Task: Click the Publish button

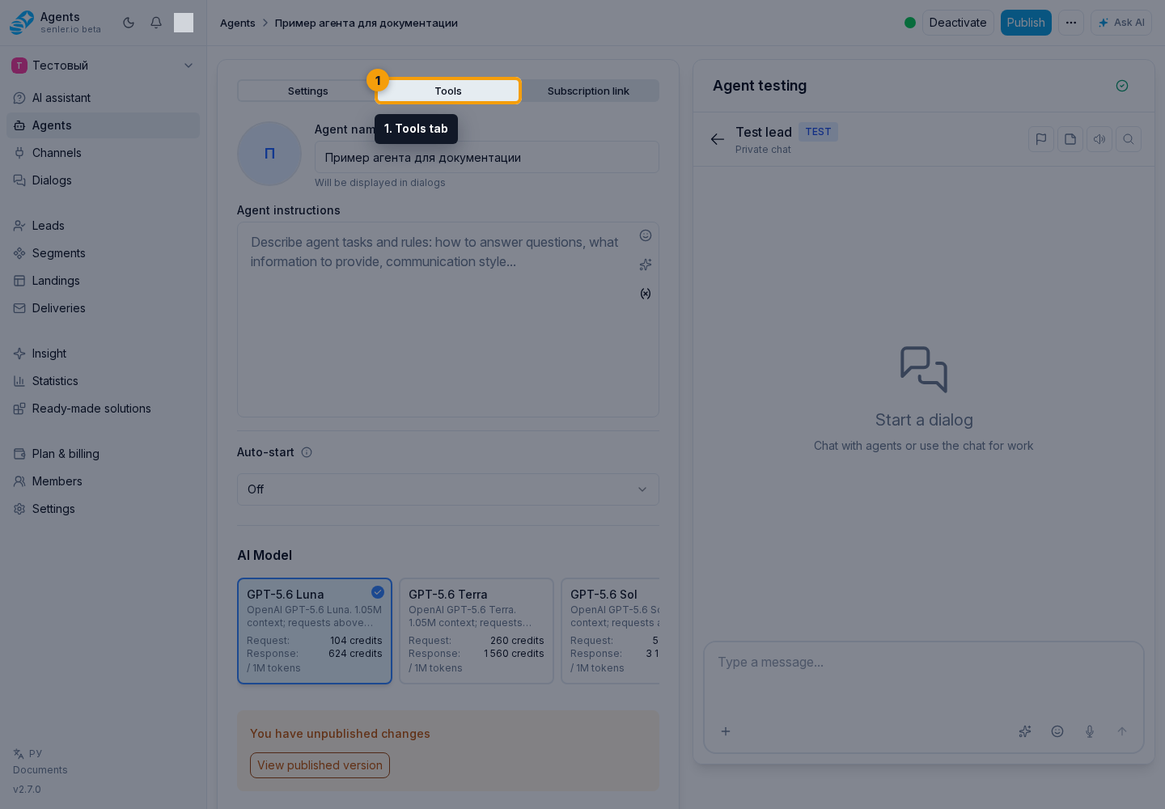Action: [1026, 23]
